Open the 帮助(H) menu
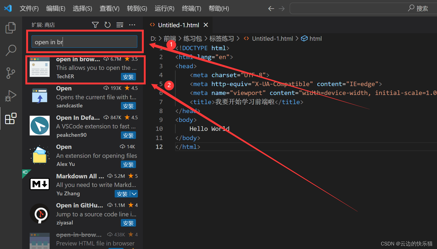 click(x=219, y=9)
